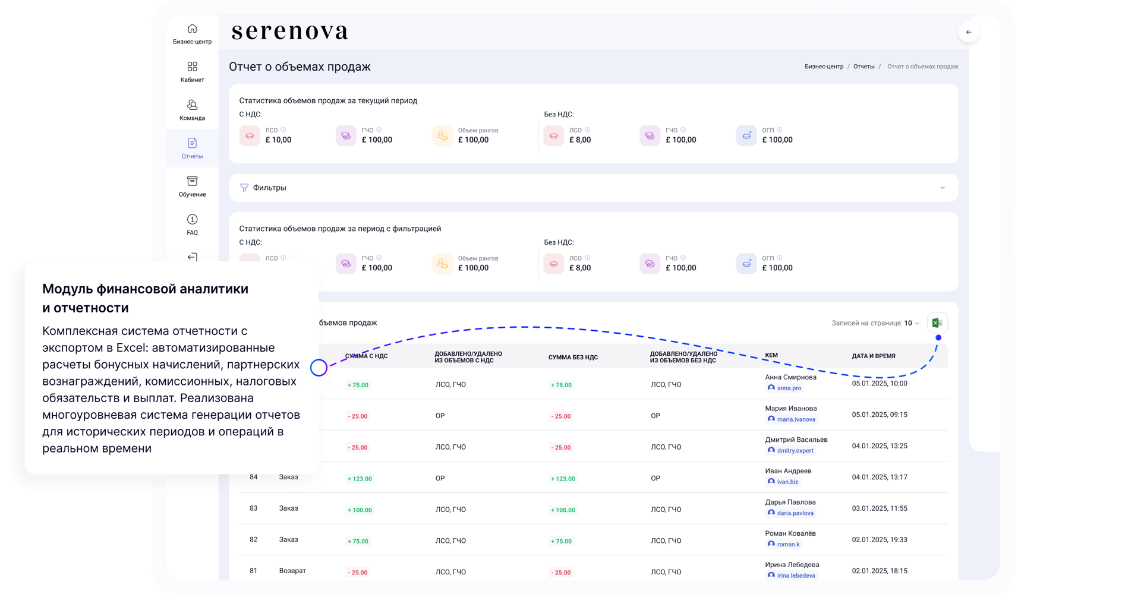Show ЛСО info under Без НДС, current period
Image resolution: width=1141 pixels, height=604 pixels.
(x=587, y=129)
